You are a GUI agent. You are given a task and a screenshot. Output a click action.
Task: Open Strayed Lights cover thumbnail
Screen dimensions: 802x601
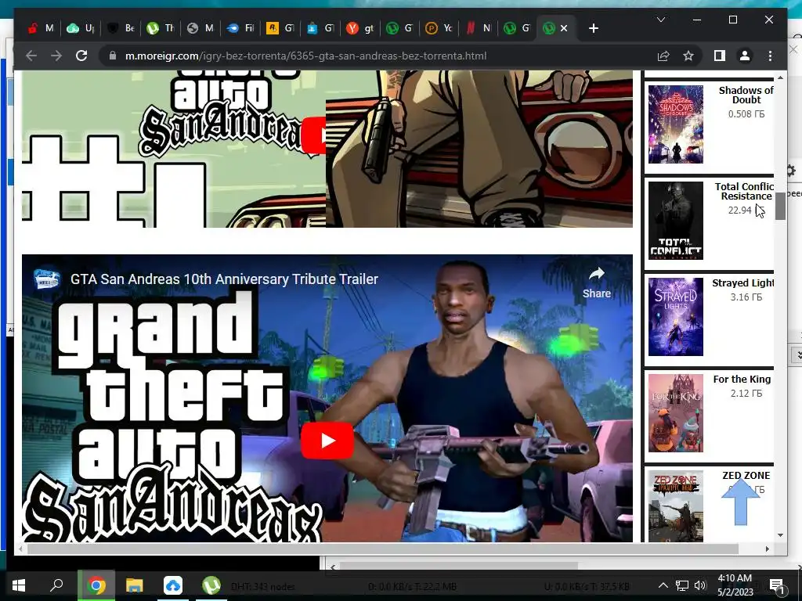pos(676,317)
